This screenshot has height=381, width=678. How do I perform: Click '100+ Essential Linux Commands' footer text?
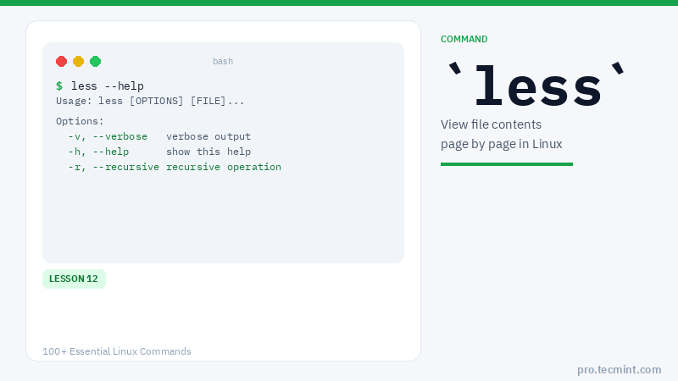point(117,351)
